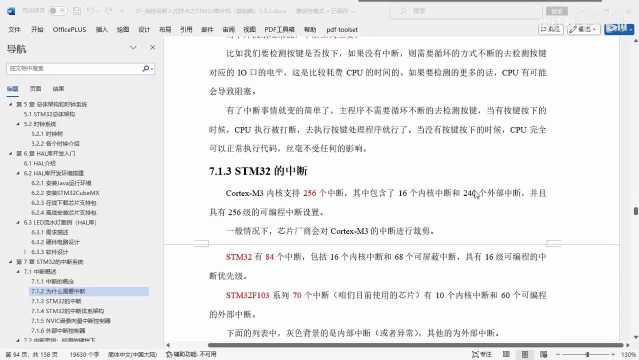This screenshot has height=360, width=639.
Task: Click 简体中文(中国大陆) language indicator
Action: tap(132, 354)
